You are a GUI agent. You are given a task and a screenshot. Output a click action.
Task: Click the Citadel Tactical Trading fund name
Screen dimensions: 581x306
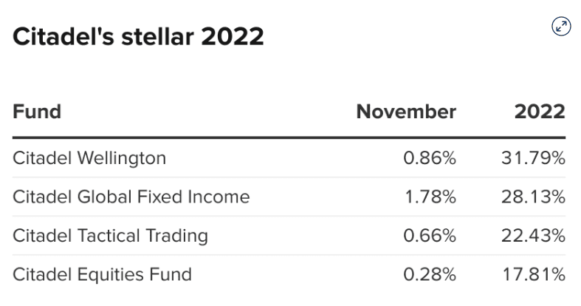(x=110, y=236)
